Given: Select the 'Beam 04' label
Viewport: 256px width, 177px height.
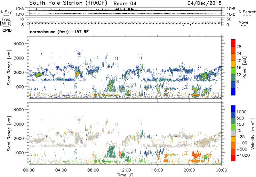Looking at the screenshot, I should pyautogui.click(x=125, y=4).
